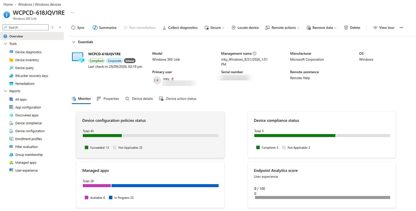Select Overview in the sidebar
Viewport: 416px width, 211px height.
(32, 36)
